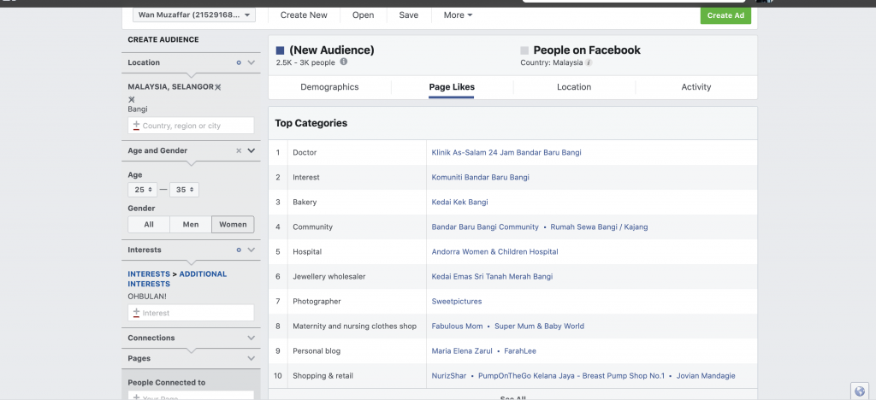Click gray People on Facebook color square
The width and height of the screenshot is (876, 400).
coord(524,50)
